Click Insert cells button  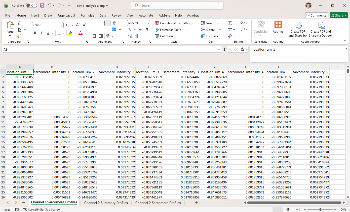coord(208,23)
